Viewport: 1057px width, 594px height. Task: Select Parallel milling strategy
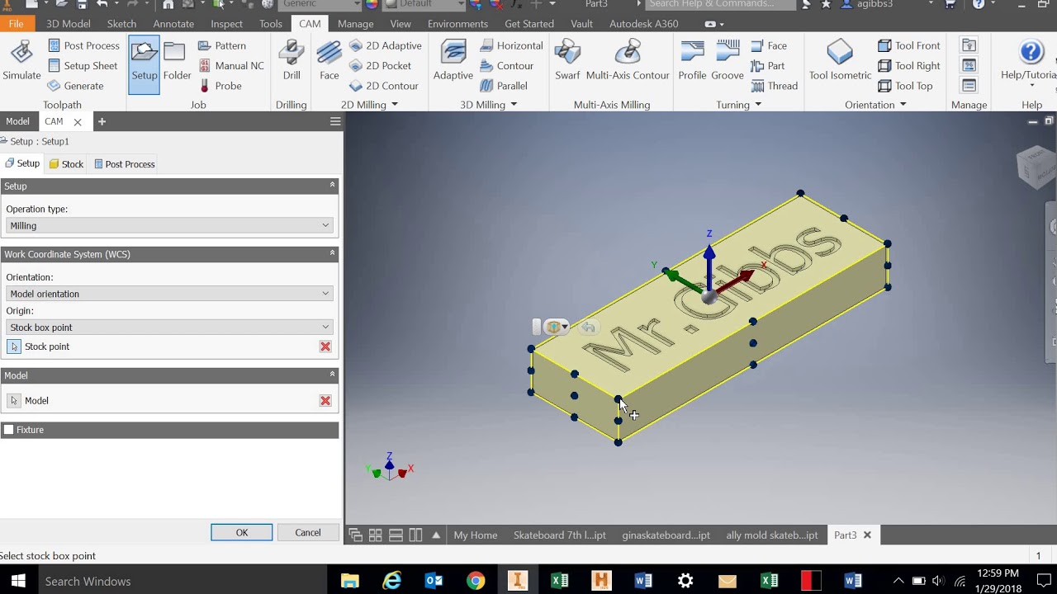[504, 86]
